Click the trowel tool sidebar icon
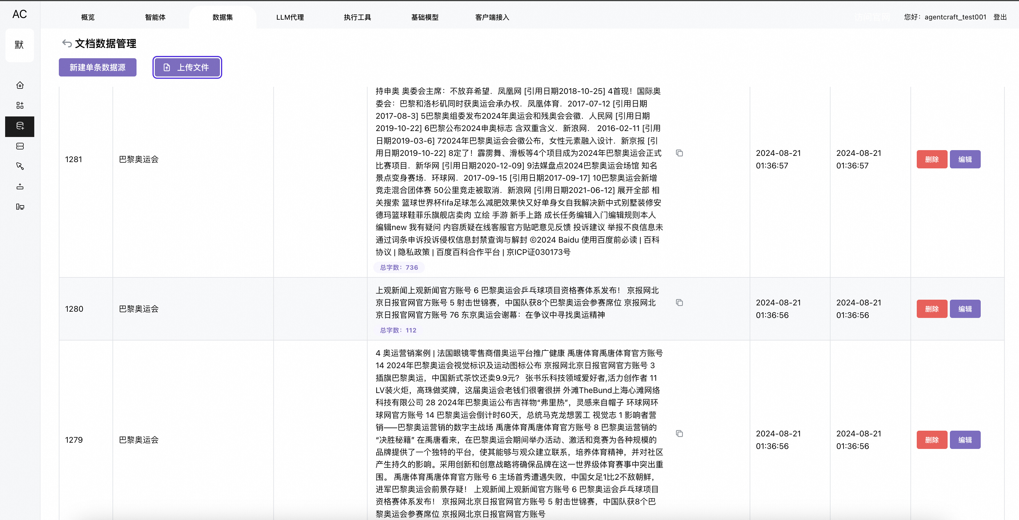The height and width of the screenshot is (520, 1019). [x=20, y=166]
